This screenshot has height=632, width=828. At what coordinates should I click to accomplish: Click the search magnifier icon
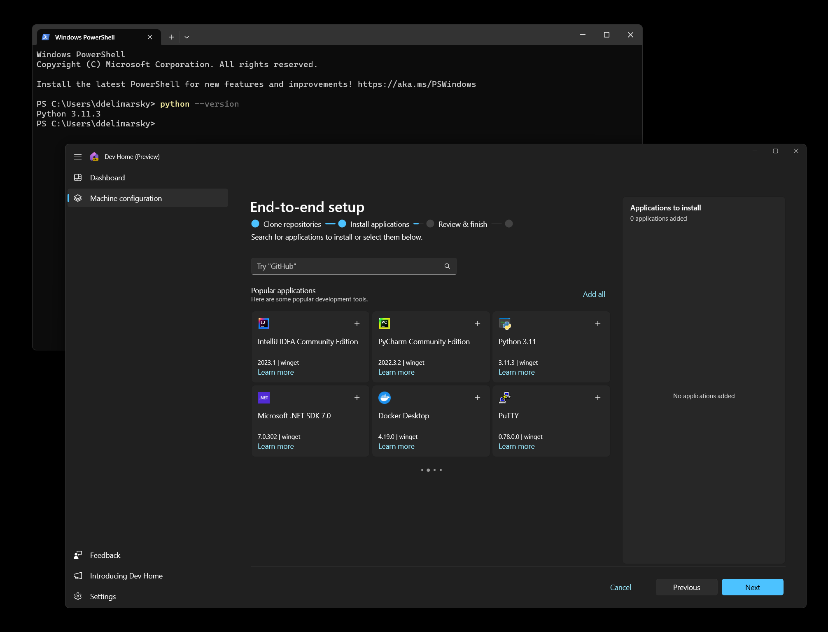tap(447, 266)
